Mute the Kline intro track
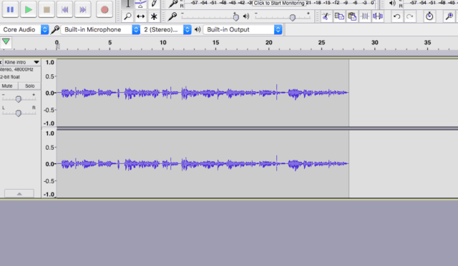This screenshot has width=458, height=266. click(x=7, y=86)
